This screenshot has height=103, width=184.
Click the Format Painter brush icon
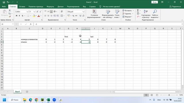(10, 17)
